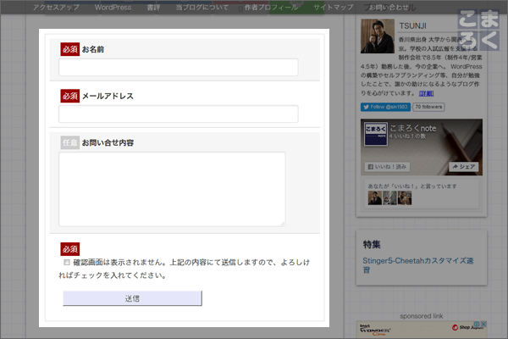The height and width of the screenshot is (339, 508).
Task: Open サイトマップ menu item
Action: pos(334,7)
